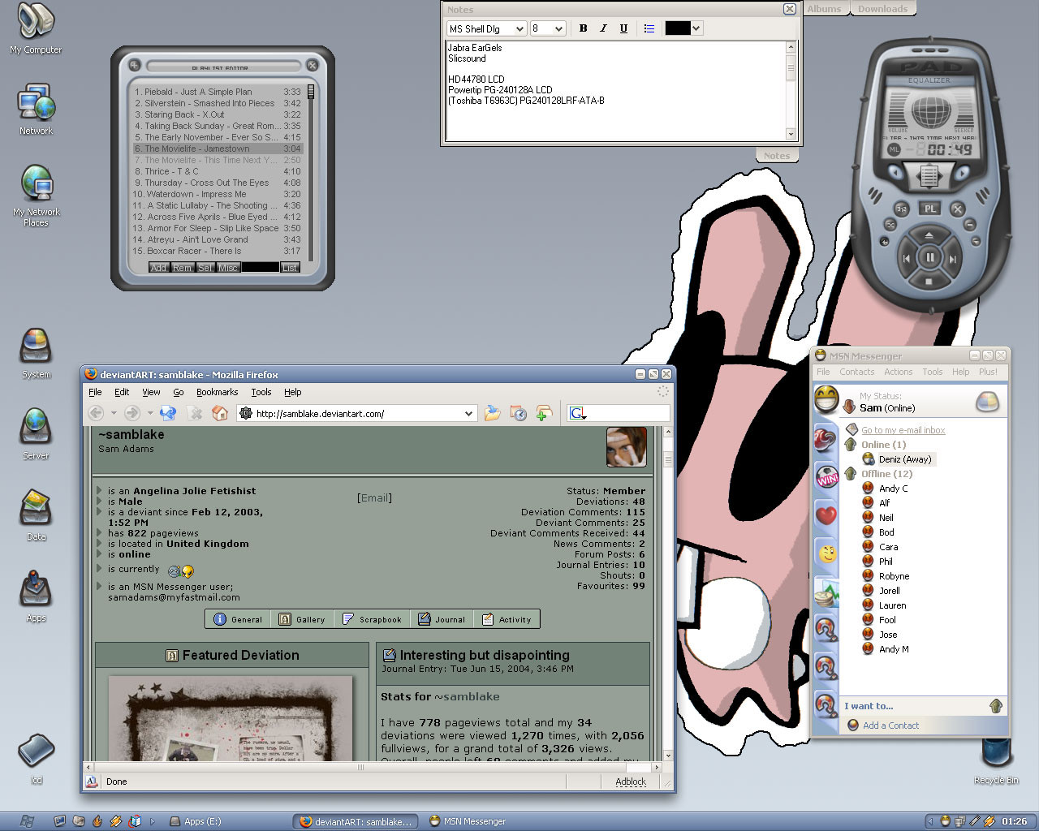Reload the page in Firefox
This screenshot has height=831, width=1039.
point(168,413)
